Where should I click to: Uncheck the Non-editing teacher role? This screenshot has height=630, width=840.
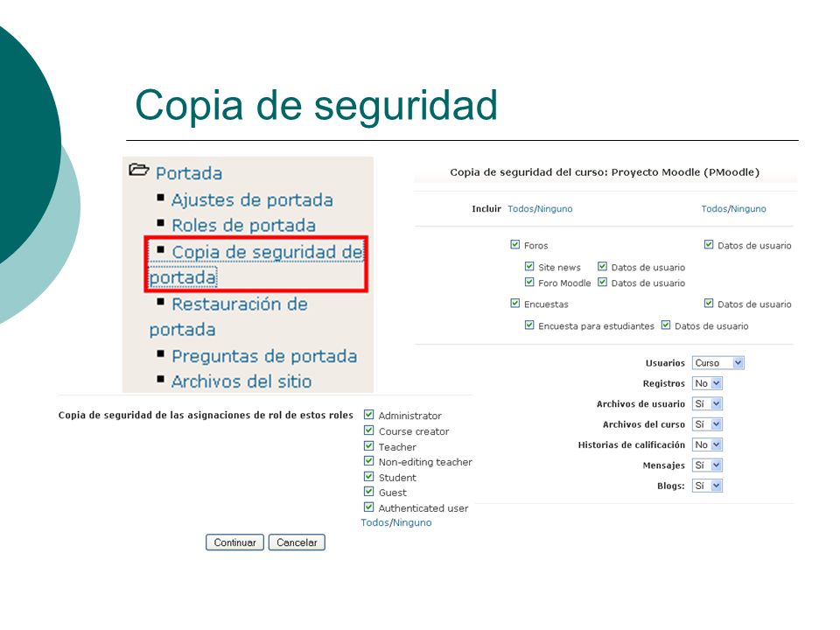[368, 461]
